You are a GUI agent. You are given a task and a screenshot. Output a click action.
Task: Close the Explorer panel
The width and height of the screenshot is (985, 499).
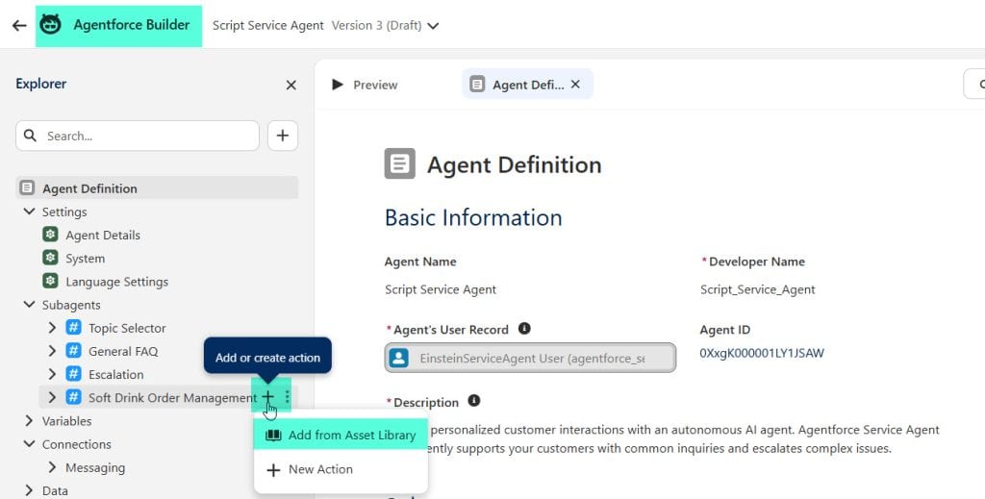tap(290, 85)
